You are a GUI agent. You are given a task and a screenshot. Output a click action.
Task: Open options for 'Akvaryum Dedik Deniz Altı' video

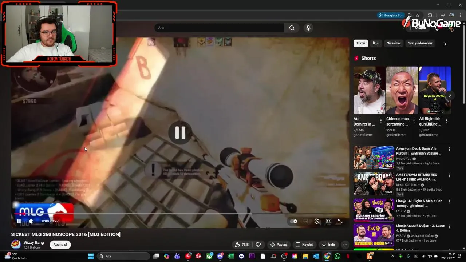(x=449, y=149)
